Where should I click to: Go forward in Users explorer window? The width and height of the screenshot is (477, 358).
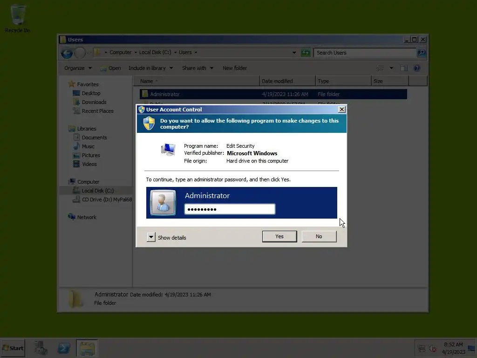tap(80, 53)
